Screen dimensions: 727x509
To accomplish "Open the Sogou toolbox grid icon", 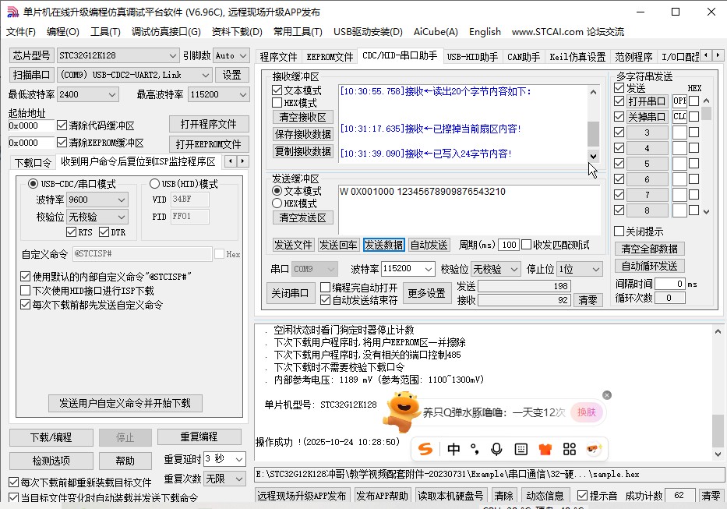I will tap(570, 450).
